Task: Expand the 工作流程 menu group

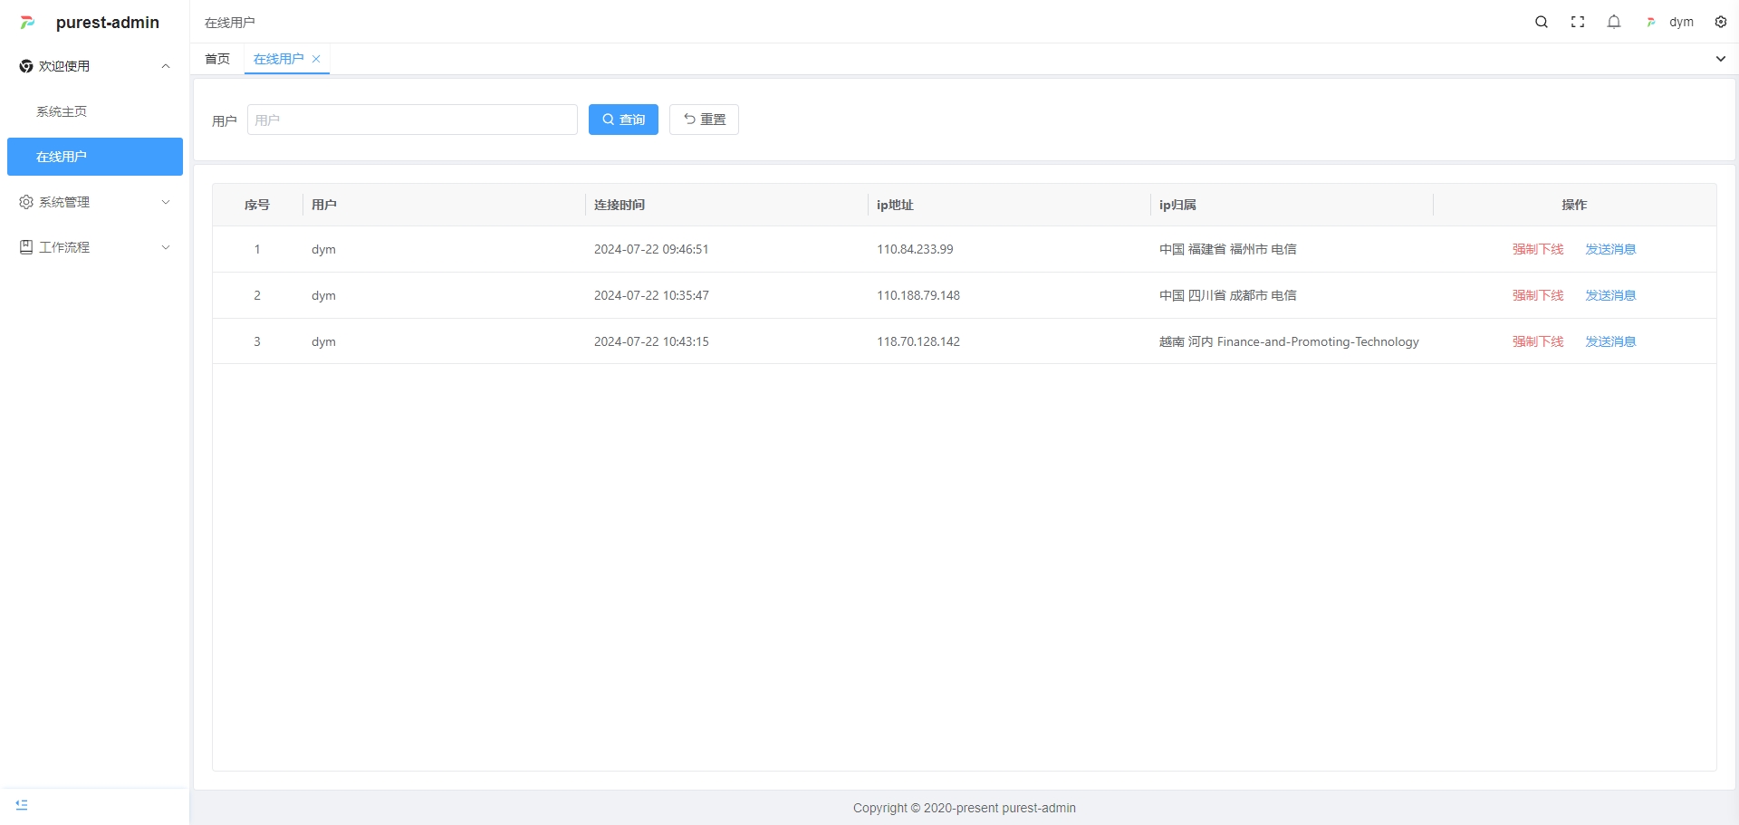Action: (x=95, y=247)
